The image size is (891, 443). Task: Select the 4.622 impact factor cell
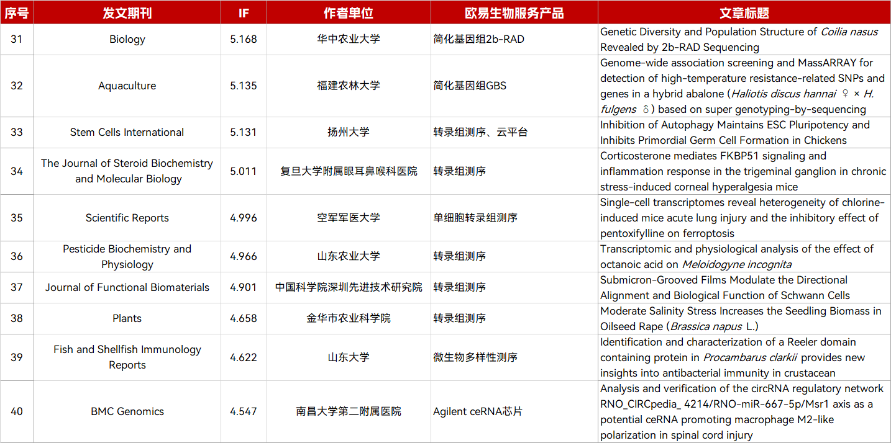244,357
